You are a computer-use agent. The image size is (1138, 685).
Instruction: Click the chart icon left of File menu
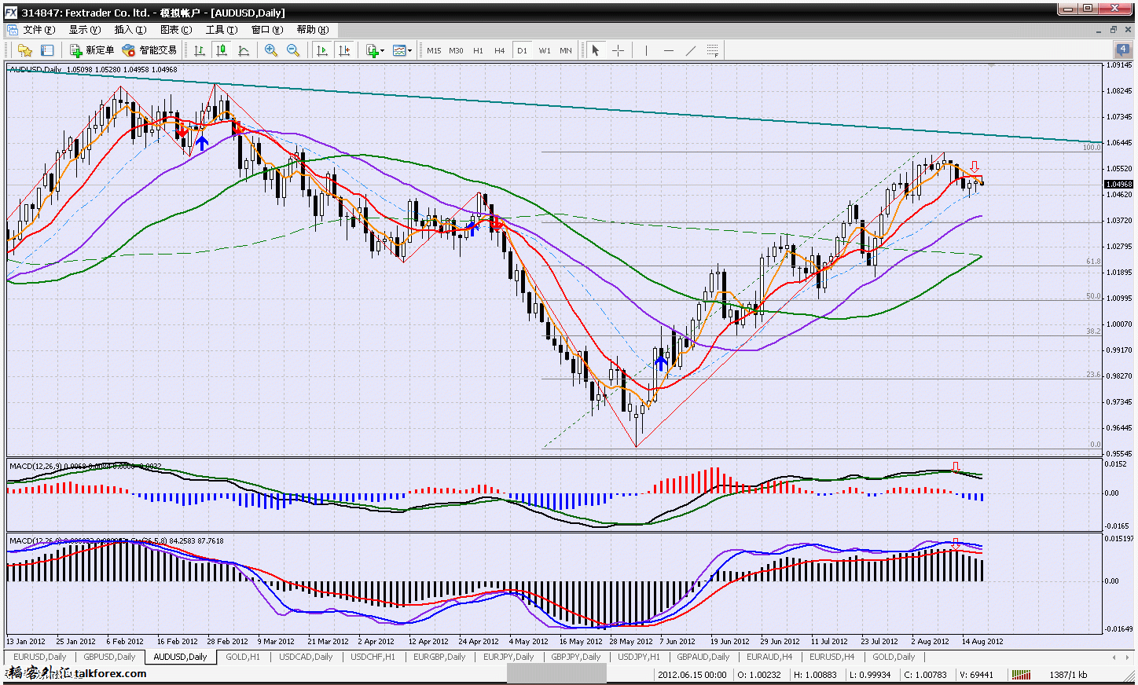[x=12, y=30]
